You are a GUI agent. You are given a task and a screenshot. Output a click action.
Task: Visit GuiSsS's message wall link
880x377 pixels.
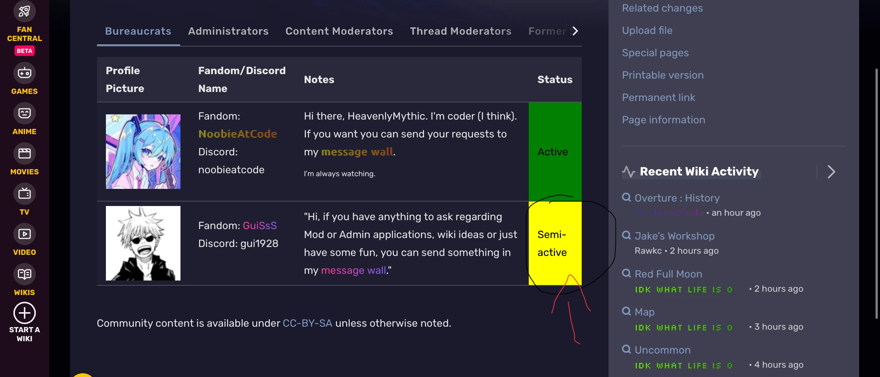[353, 270]
